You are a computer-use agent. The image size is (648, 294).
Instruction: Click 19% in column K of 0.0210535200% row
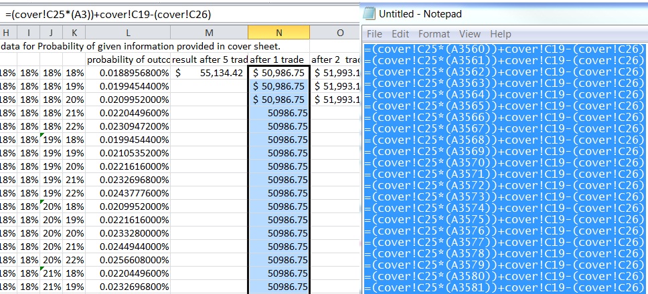(74, 153)
